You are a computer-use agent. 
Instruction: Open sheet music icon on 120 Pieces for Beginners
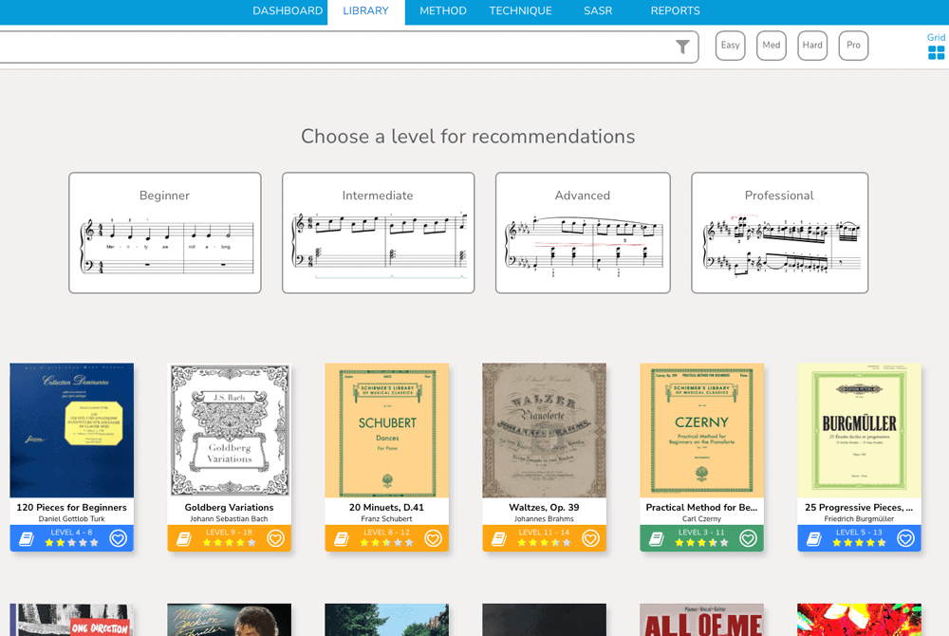(26, 538)
